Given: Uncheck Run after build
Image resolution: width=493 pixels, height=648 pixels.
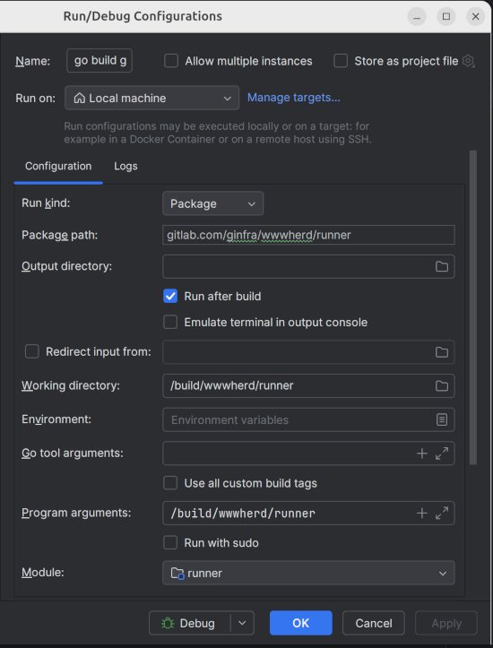Looking at the screenshot, I should pyautogui.click(x=170, y=297).
